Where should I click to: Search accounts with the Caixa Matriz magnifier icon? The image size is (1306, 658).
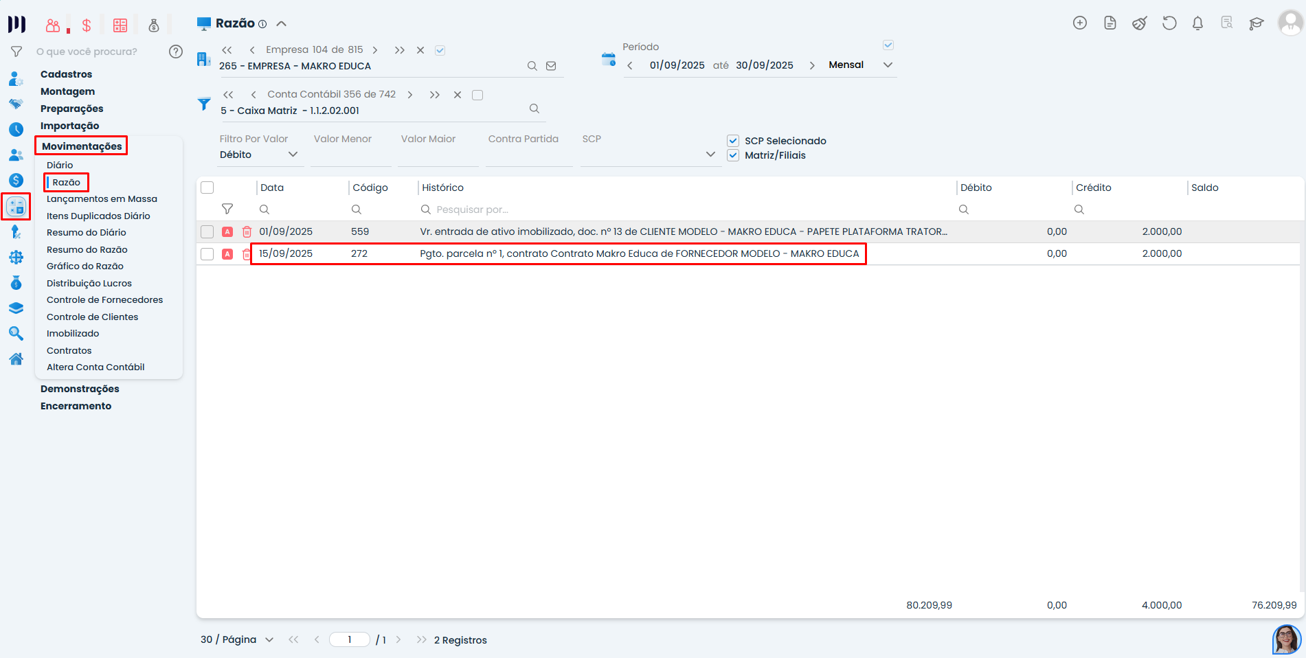click(x=534, y=109)
